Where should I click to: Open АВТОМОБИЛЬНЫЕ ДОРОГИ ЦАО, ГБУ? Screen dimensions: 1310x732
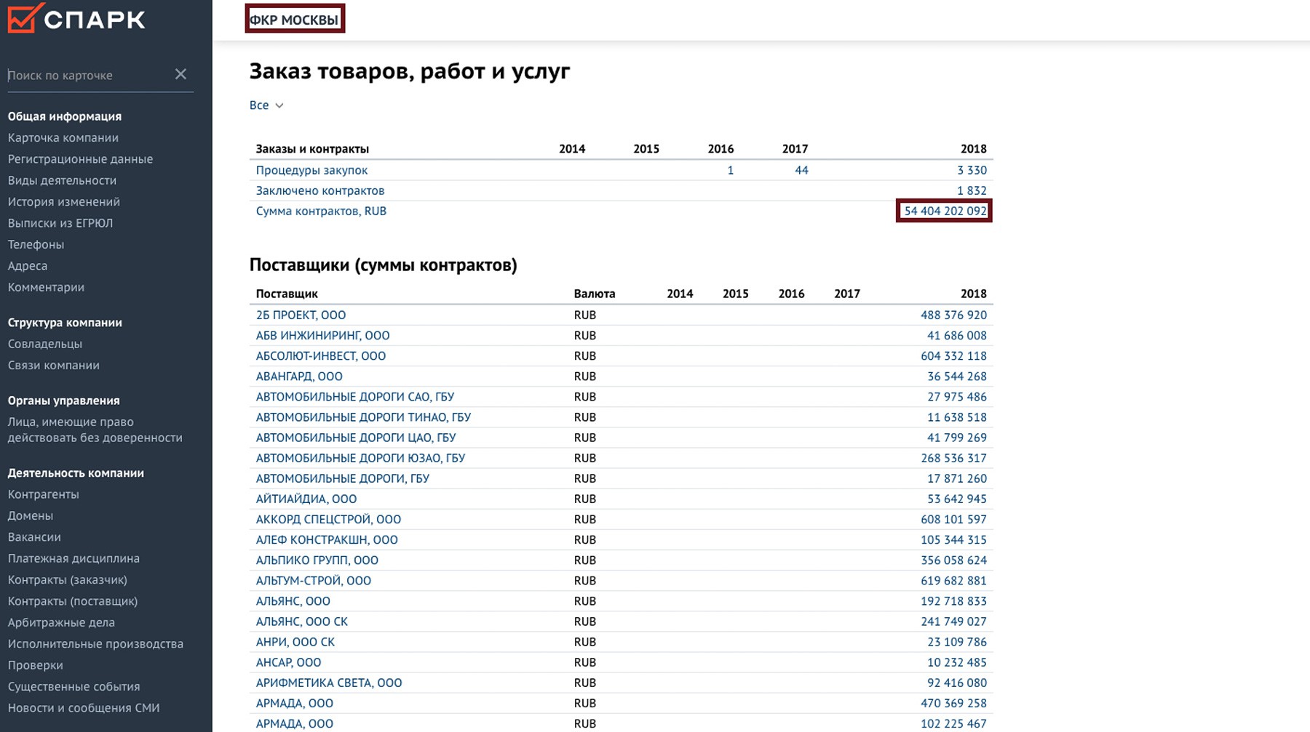[356, 438]
